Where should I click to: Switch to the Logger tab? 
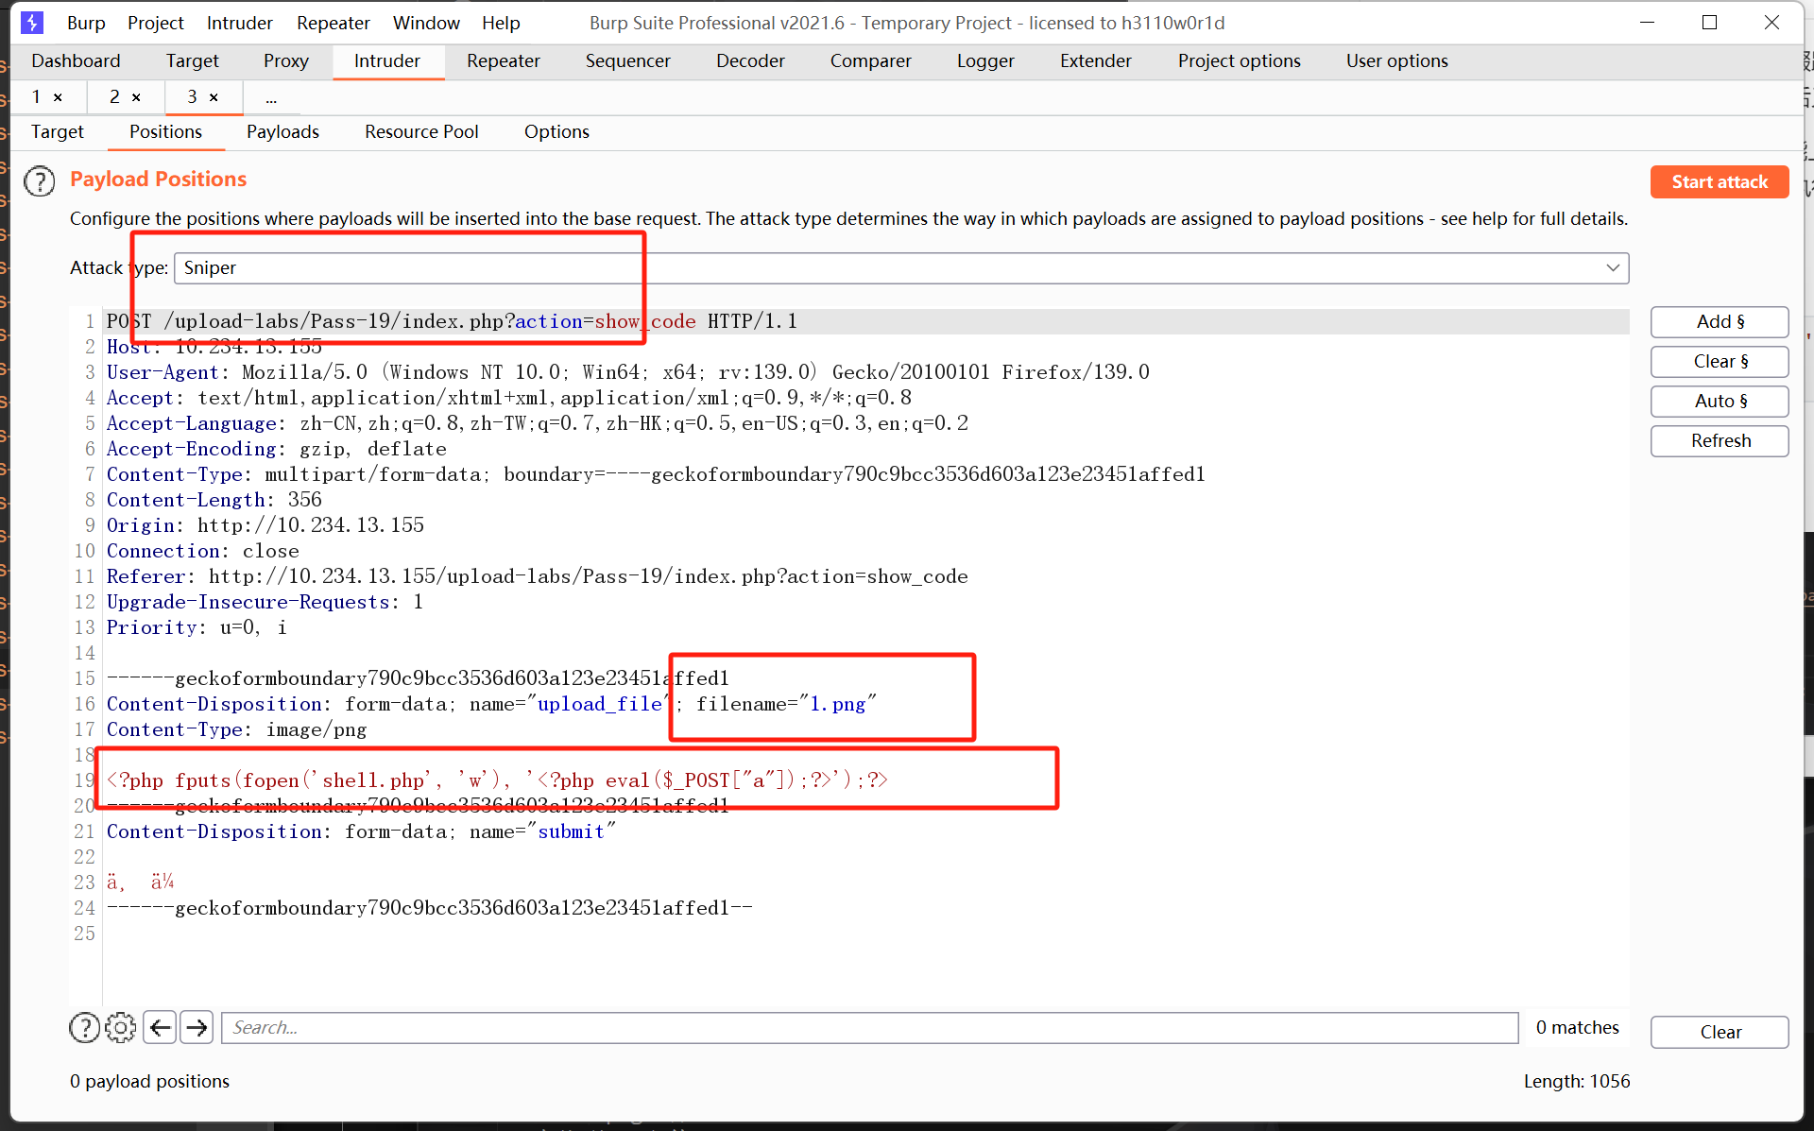(x=985, y=61)
